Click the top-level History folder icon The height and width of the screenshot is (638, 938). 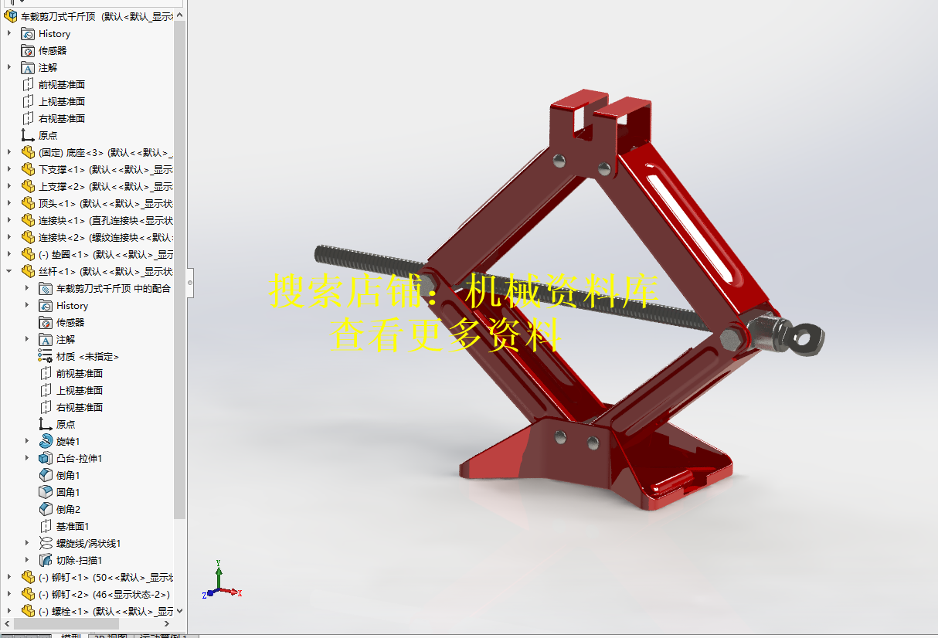pyautogui.click(x=28, y=33)
